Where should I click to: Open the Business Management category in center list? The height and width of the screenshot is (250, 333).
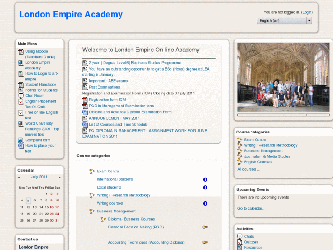(116, 211)
